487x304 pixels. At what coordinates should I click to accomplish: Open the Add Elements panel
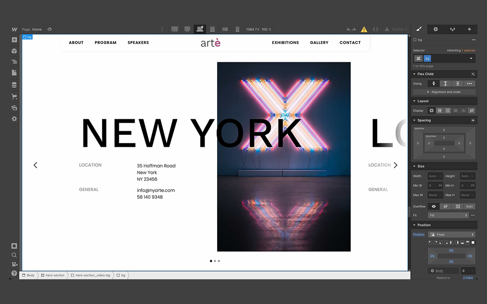[14, 39]
